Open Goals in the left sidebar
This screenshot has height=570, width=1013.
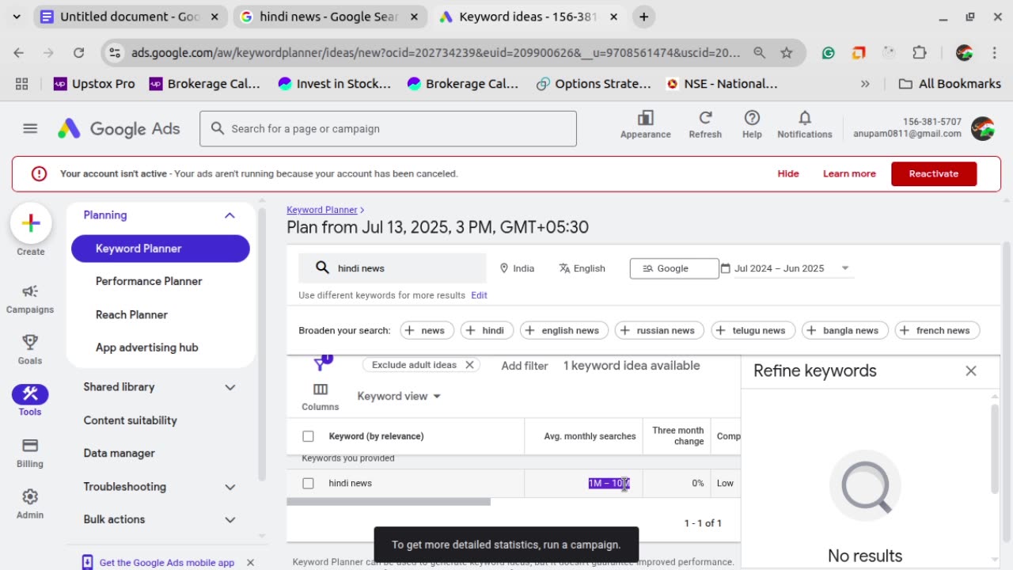30,350
